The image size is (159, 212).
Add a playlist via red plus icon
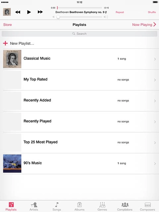coord(5,43)
